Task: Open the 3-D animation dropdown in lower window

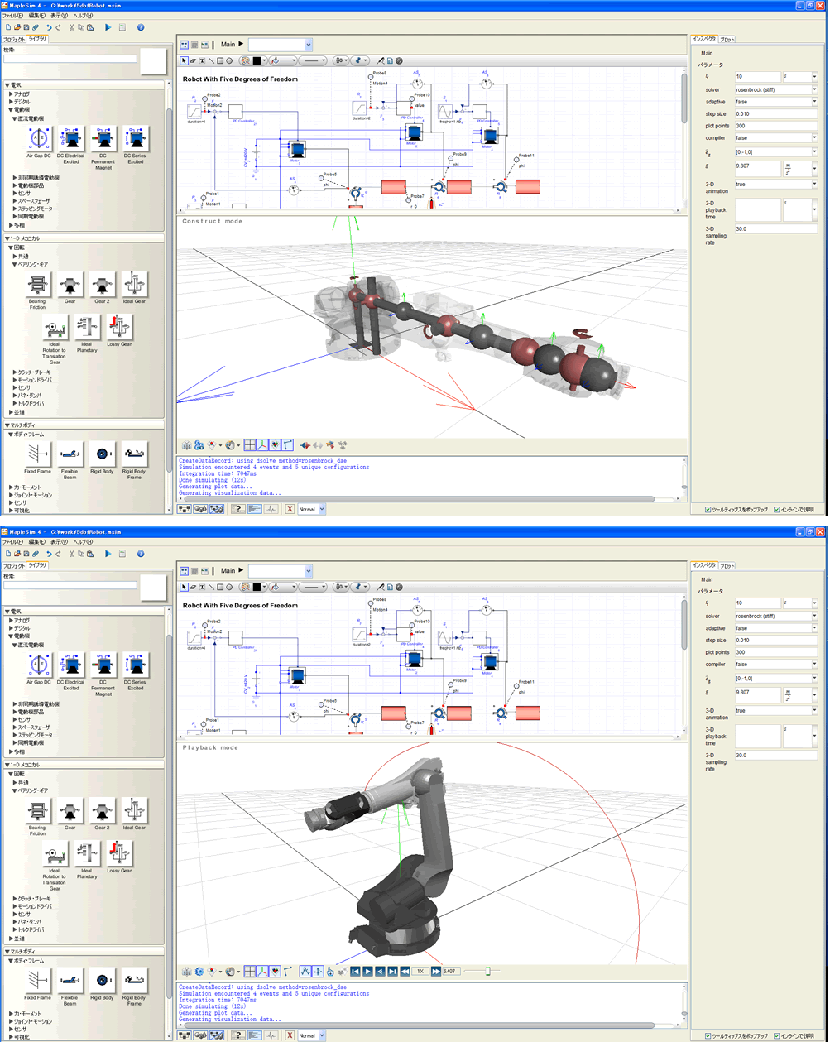Action: [x=814, y=710]
